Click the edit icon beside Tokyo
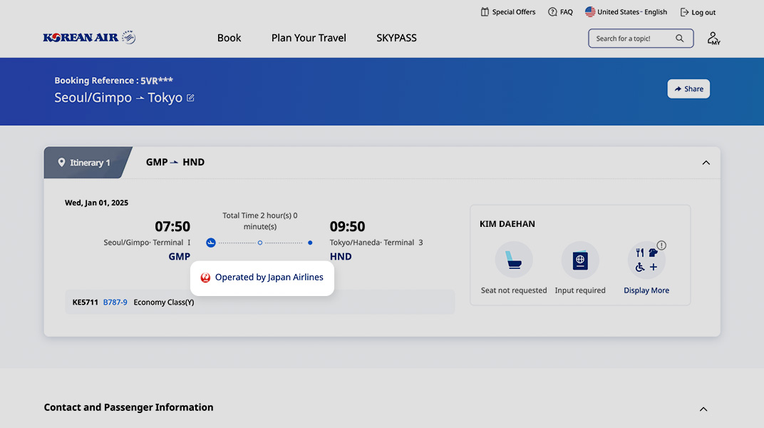 coord(190,98)
